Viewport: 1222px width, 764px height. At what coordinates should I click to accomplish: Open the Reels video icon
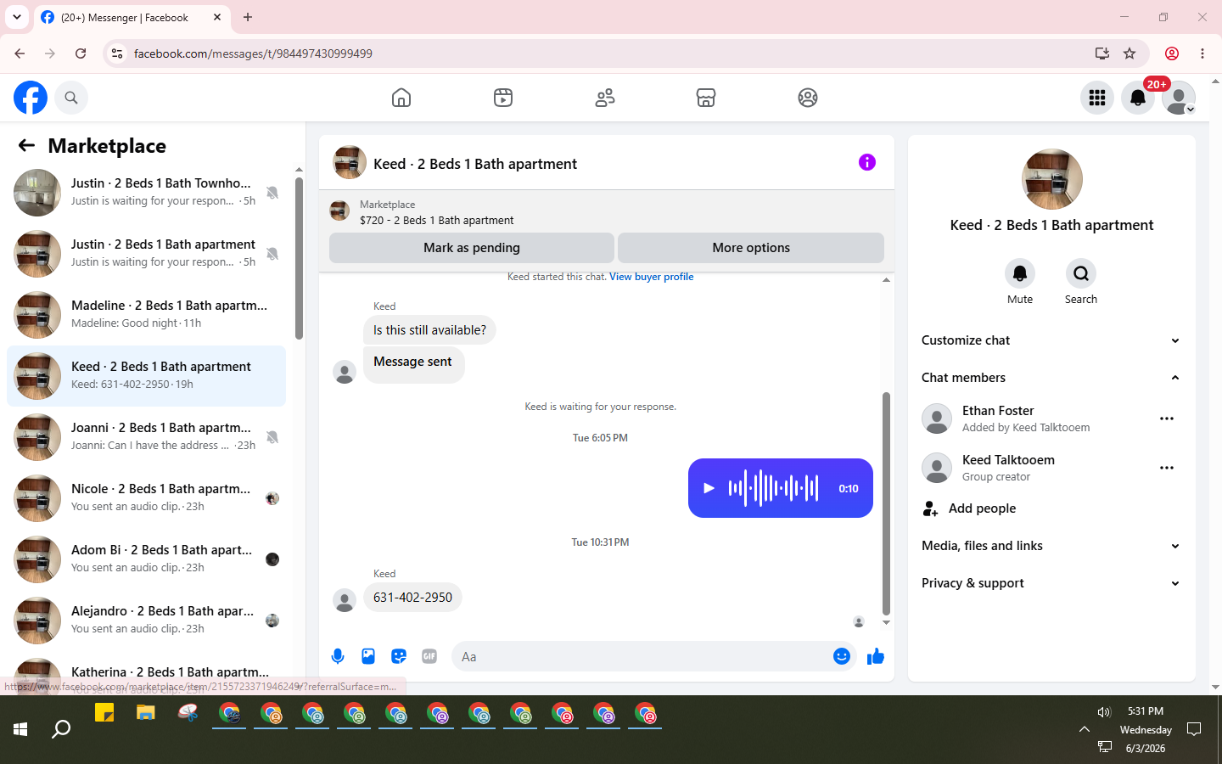503,98
